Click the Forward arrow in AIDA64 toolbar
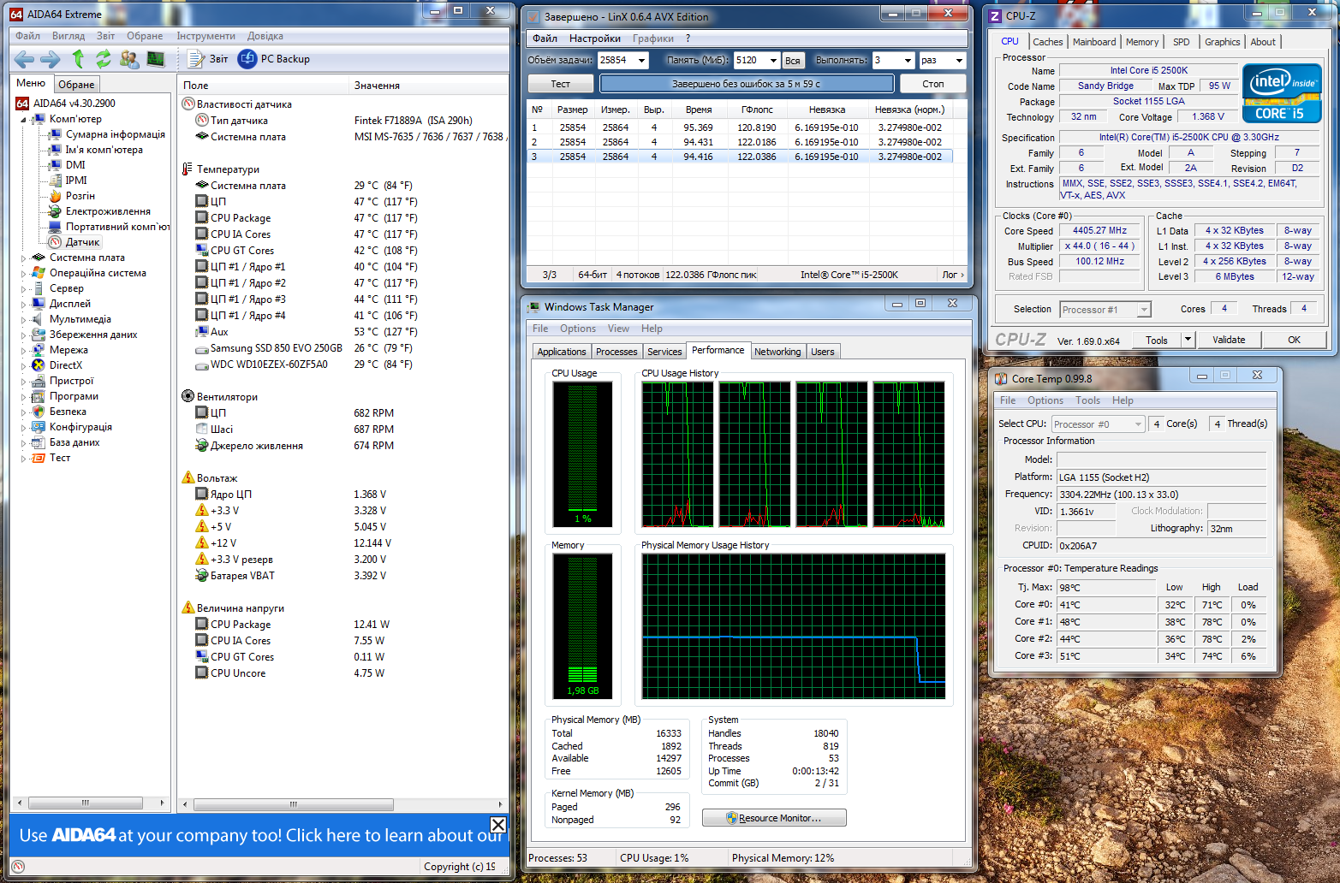The image size is (1340, 883). point(51,59)
